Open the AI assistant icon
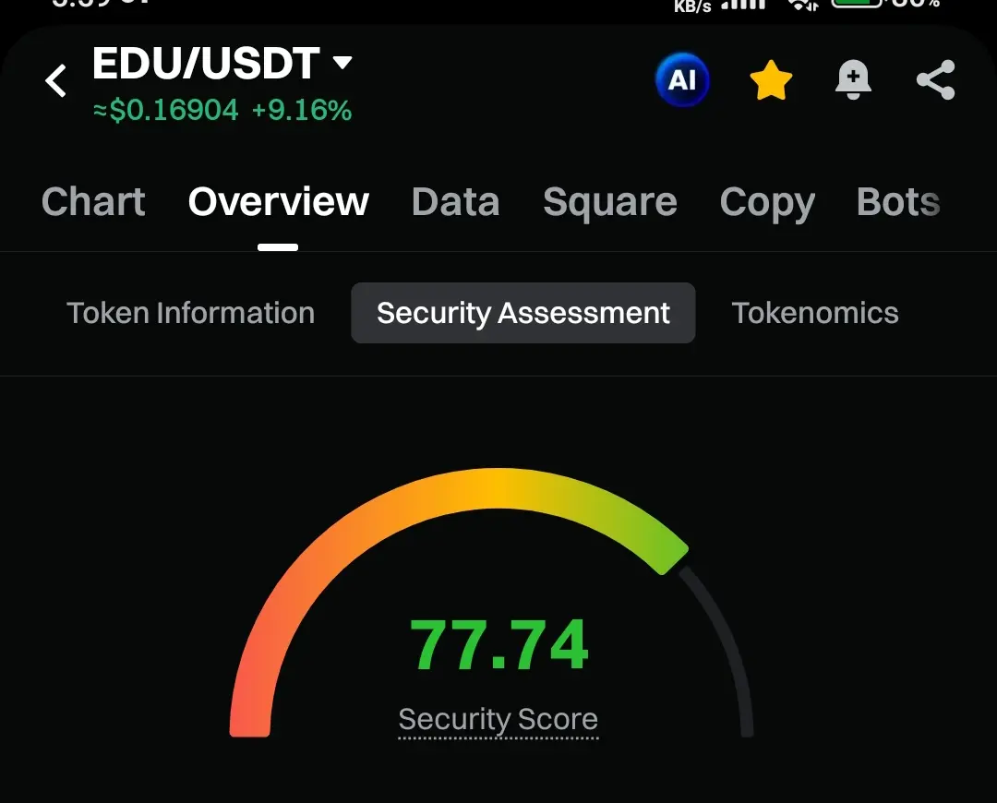 [x=682, y=80]
